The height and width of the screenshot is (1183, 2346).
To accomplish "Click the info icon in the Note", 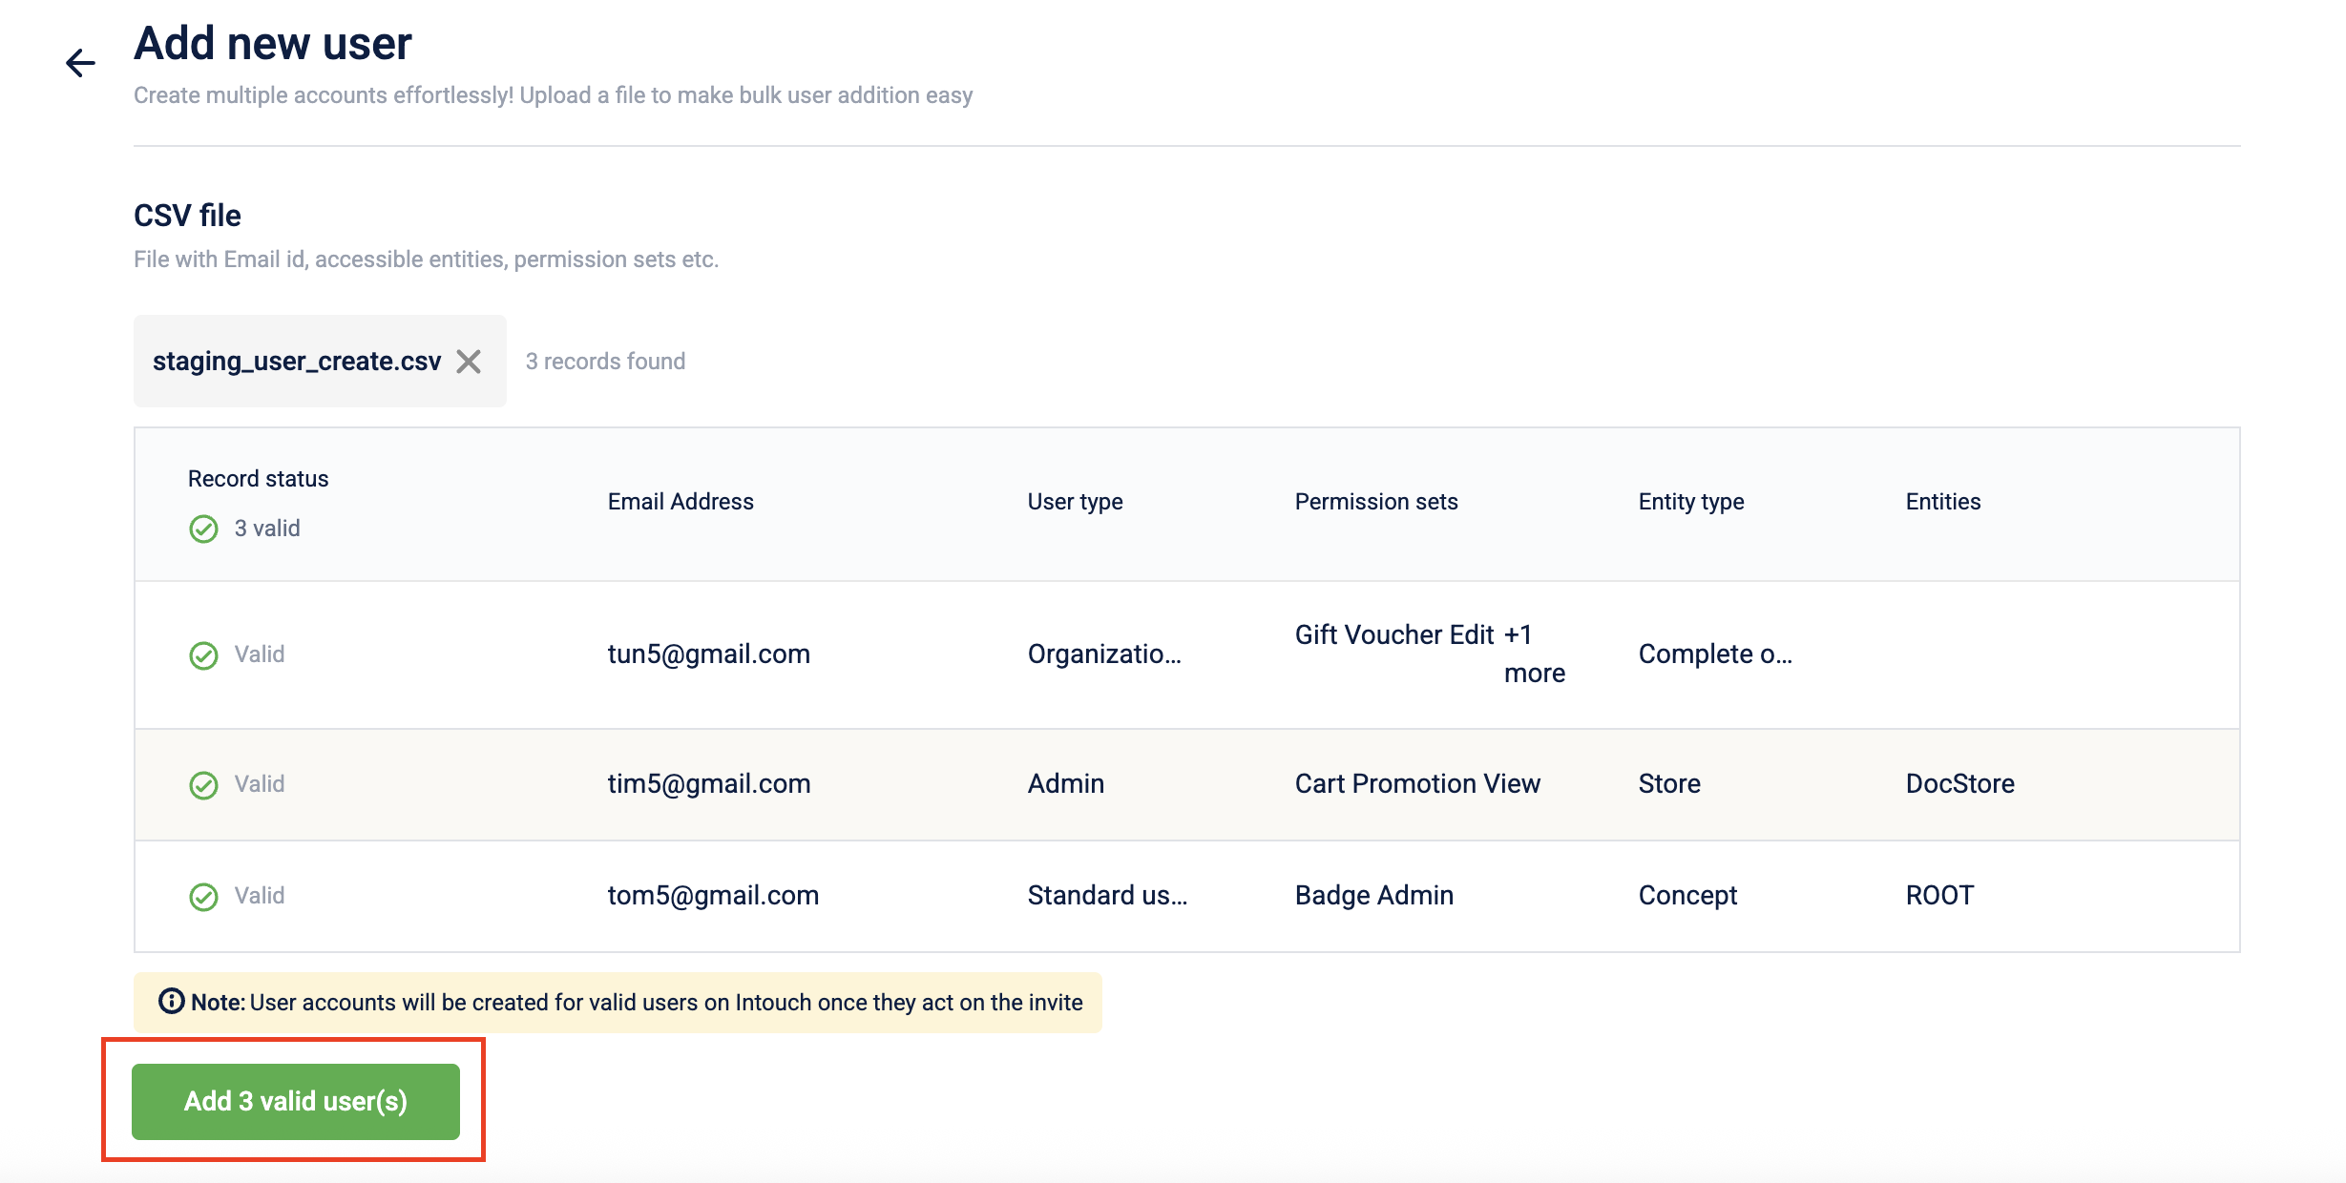I will click(x=171, y=1002).
